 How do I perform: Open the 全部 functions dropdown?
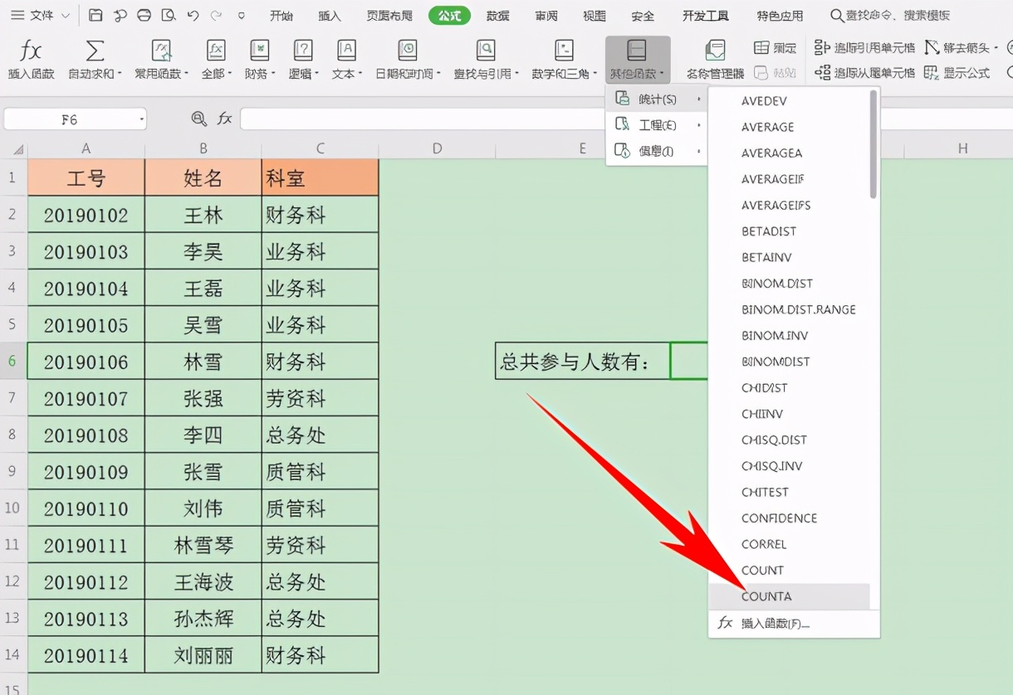pos(217,60)
